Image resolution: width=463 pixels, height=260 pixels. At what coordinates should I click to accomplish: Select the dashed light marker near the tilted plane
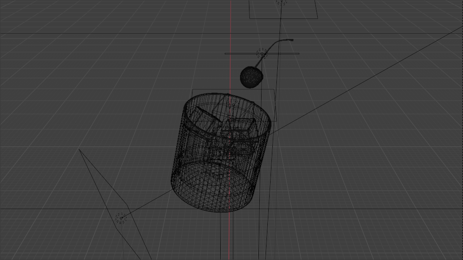click(121, 218)
